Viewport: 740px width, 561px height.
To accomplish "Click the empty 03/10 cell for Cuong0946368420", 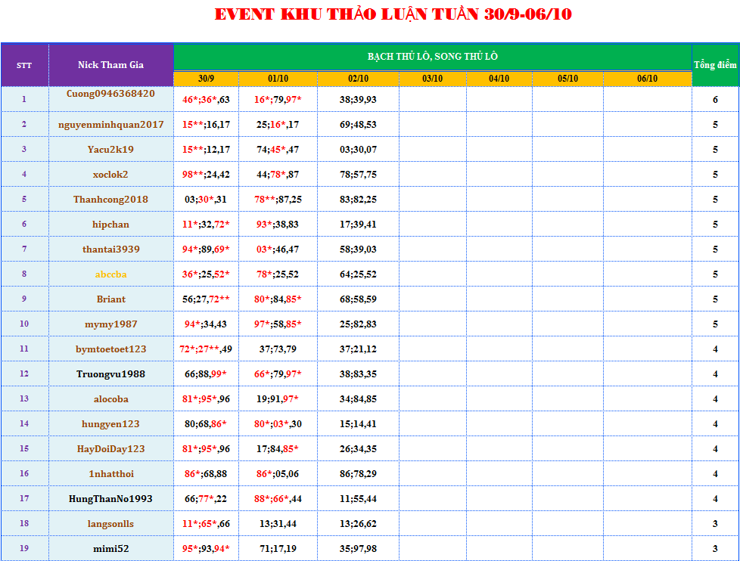I will pyautogui.click(x=432, y=99).
